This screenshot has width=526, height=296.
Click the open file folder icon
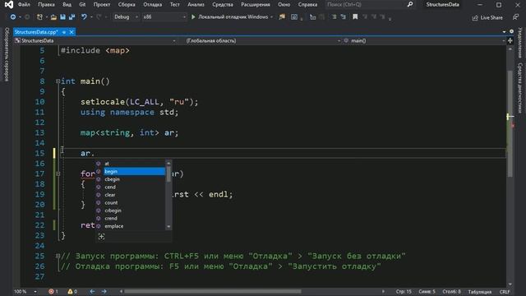53,16
